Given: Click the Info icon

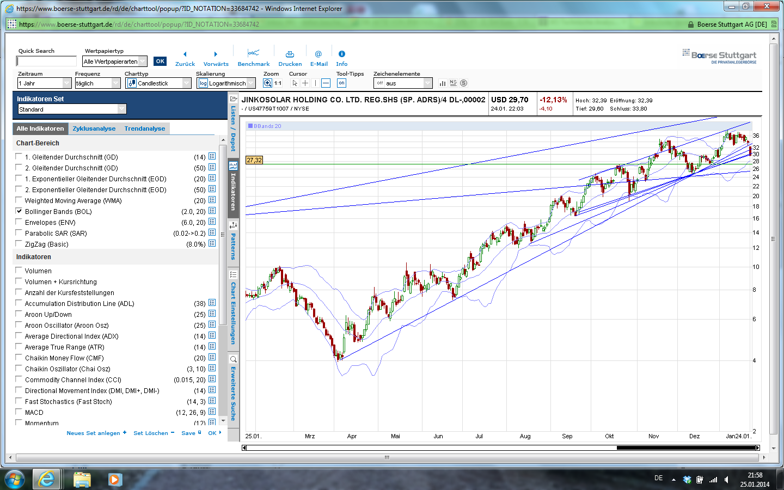Looking at the screenshot, I should 341,54.
